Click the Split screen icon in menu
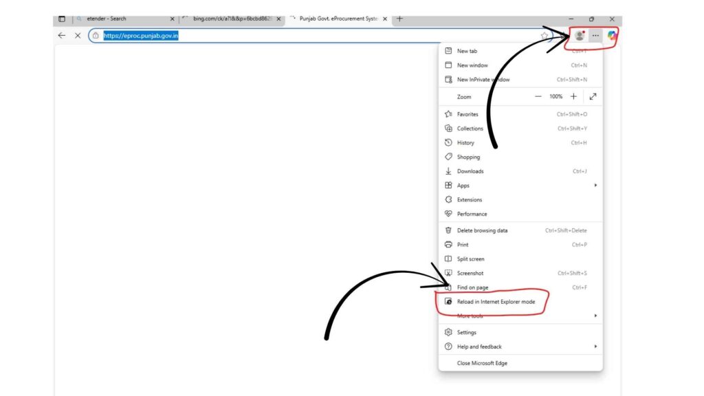 pyautogui.click(x=448, y=259)
